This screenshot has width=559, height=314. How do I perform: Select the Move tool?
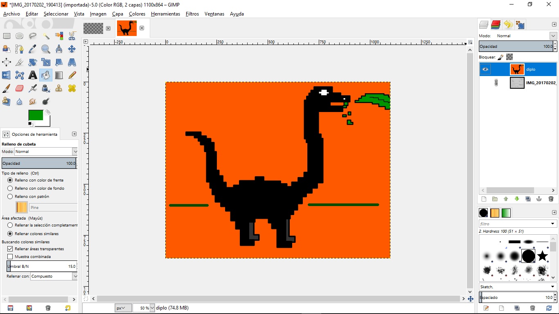pyautogui.click(x=72, y=49)
